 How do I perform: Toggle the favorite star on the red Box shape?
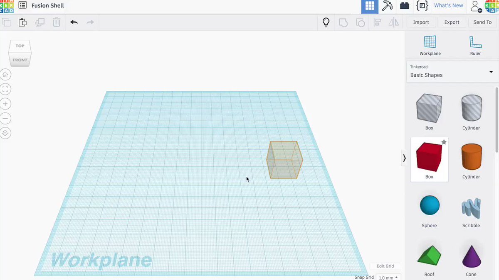coord(443,142)
